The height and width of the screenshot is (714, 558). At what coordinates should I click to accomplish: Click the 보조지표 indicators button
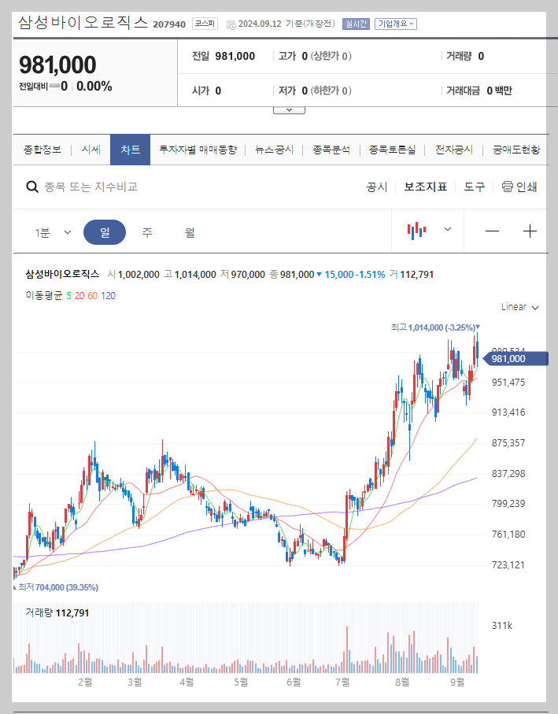[x=424, y=187]
